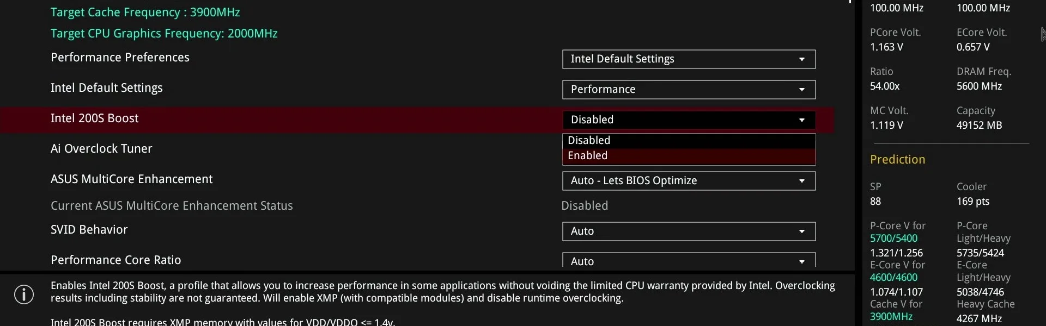Screen dimensions: 1046x326
Task: Select Disabled in the Intel 200S Boost list
Action: (689, 141)
